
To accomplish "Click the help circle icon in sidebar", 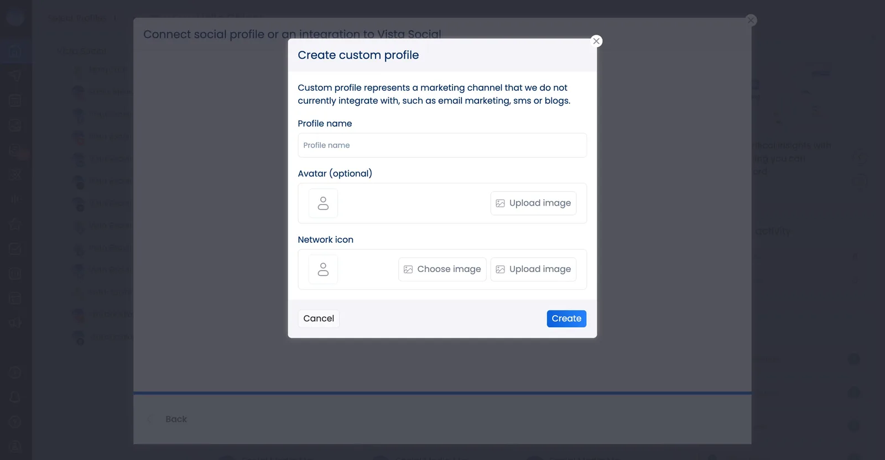I will [15, 422].
